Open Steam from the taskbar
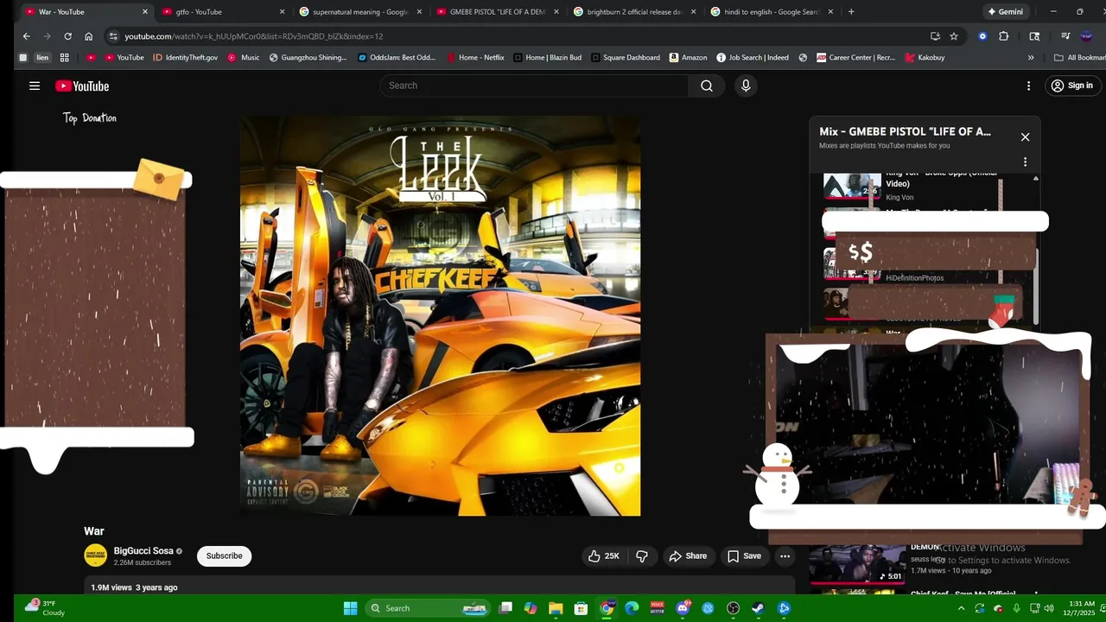 point(759,608)
